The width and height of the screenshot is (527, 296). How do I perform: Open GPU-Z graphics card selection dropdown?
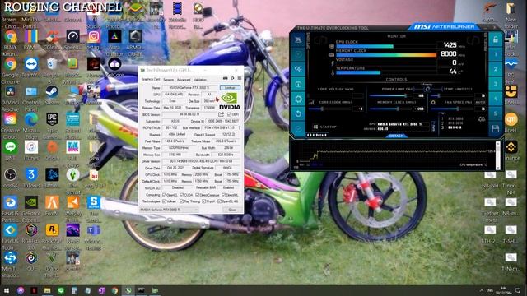coord(169,210)
